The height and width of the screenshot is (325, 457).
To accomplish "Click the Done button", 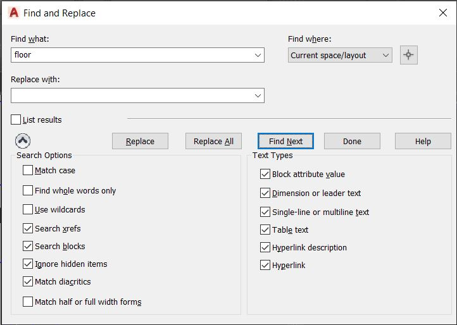I will [x=352, y=141].
